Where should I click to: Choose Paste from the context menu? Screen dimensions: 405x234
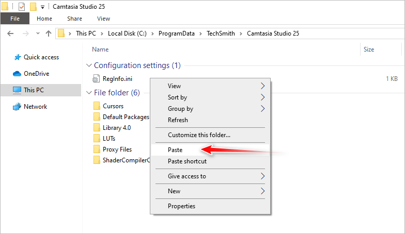pyautogui.click(x=175, y=150)
